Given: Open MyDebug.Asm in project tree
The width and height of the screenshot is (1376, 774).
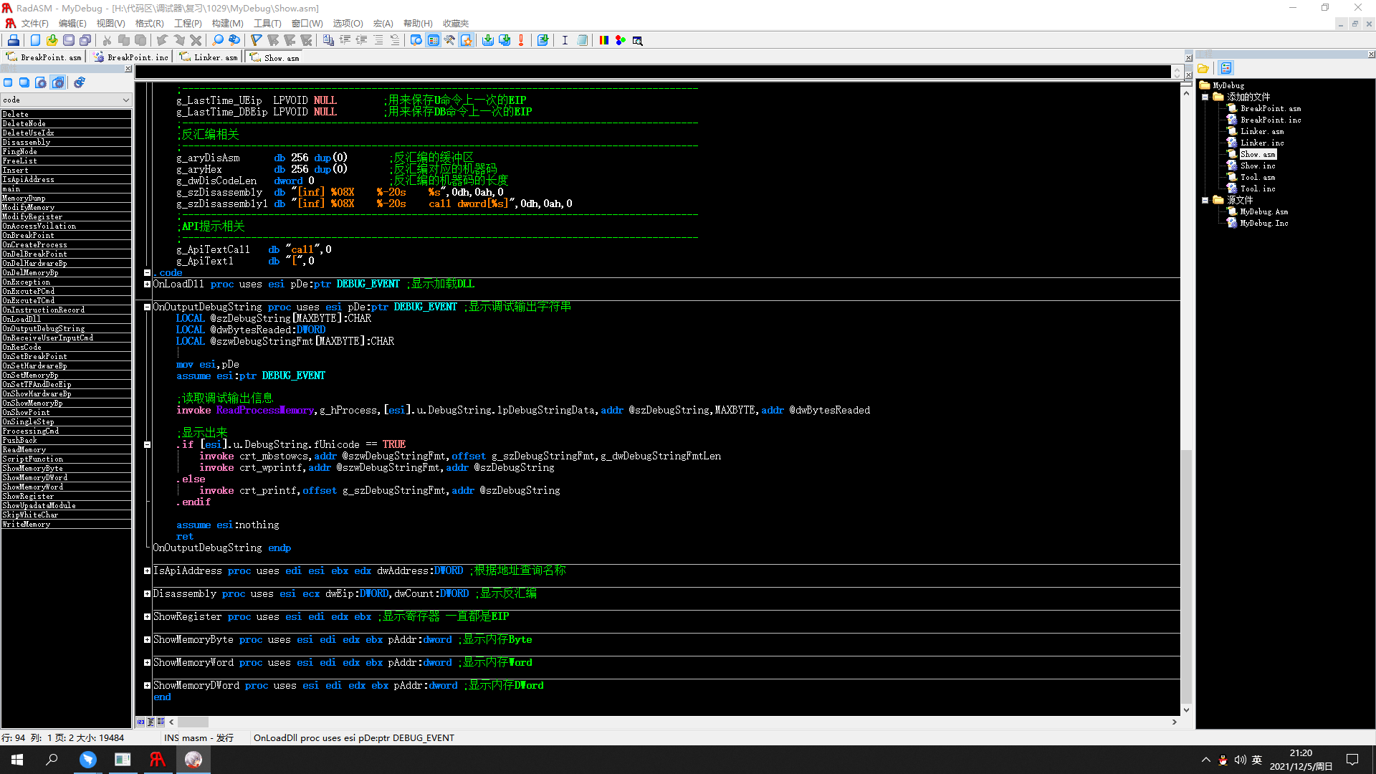Looking at the screenshot, I should tap(1263, 211).
